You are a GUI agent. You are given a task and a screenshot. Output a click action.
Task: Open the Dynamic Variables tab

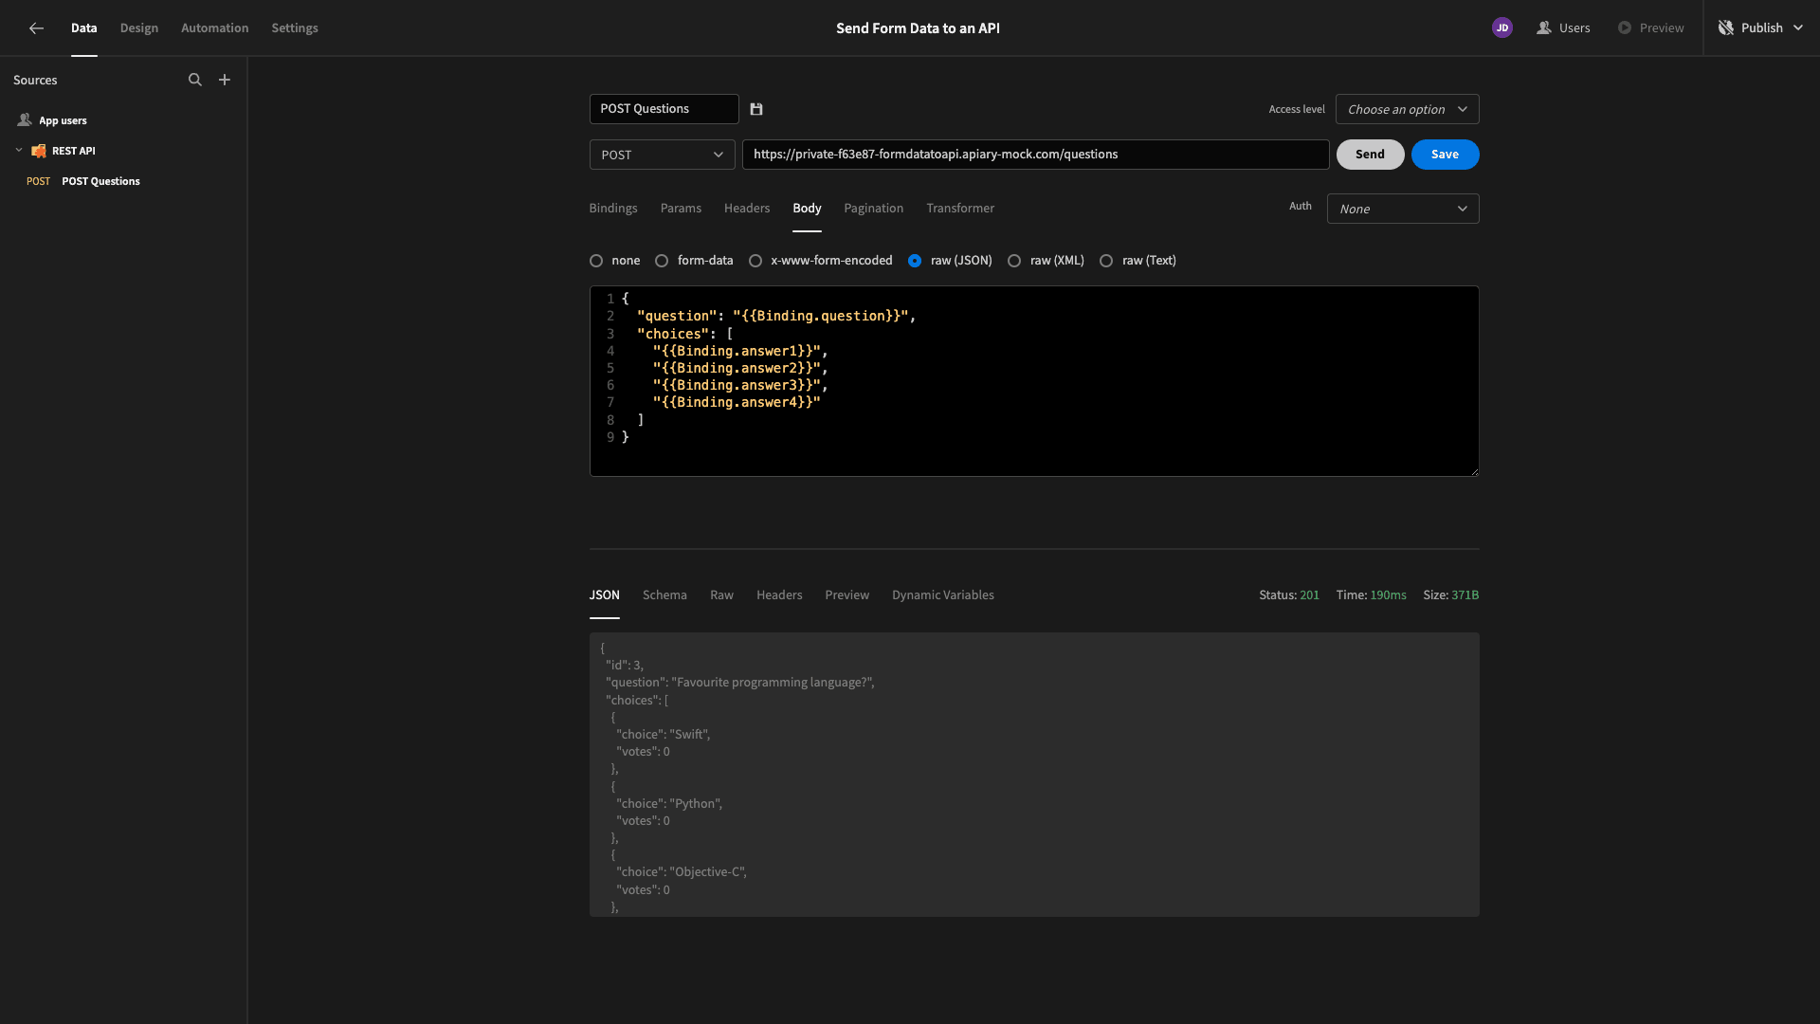[x=942, y=595]
